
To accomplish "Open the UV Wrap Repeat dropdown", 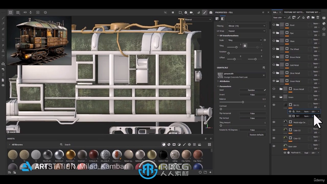I will [247, 31].
